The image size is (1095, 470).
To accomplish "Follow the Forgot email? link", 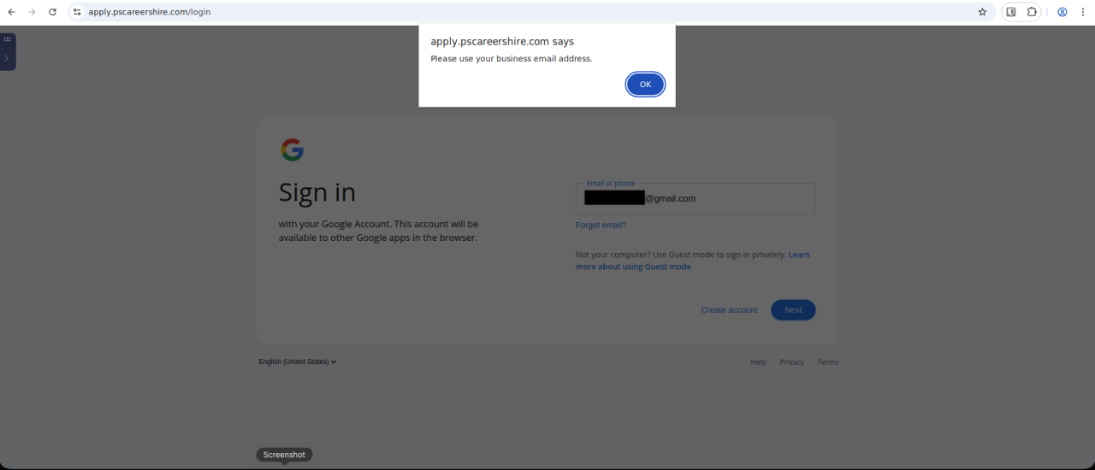I will (x=601, y=226).
